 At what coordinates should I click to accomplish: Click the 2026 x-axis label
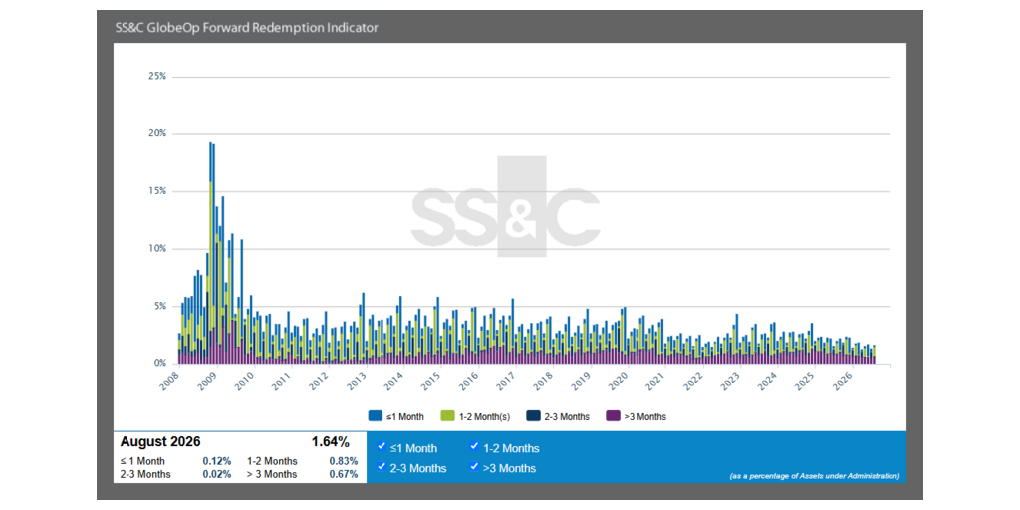841,382
